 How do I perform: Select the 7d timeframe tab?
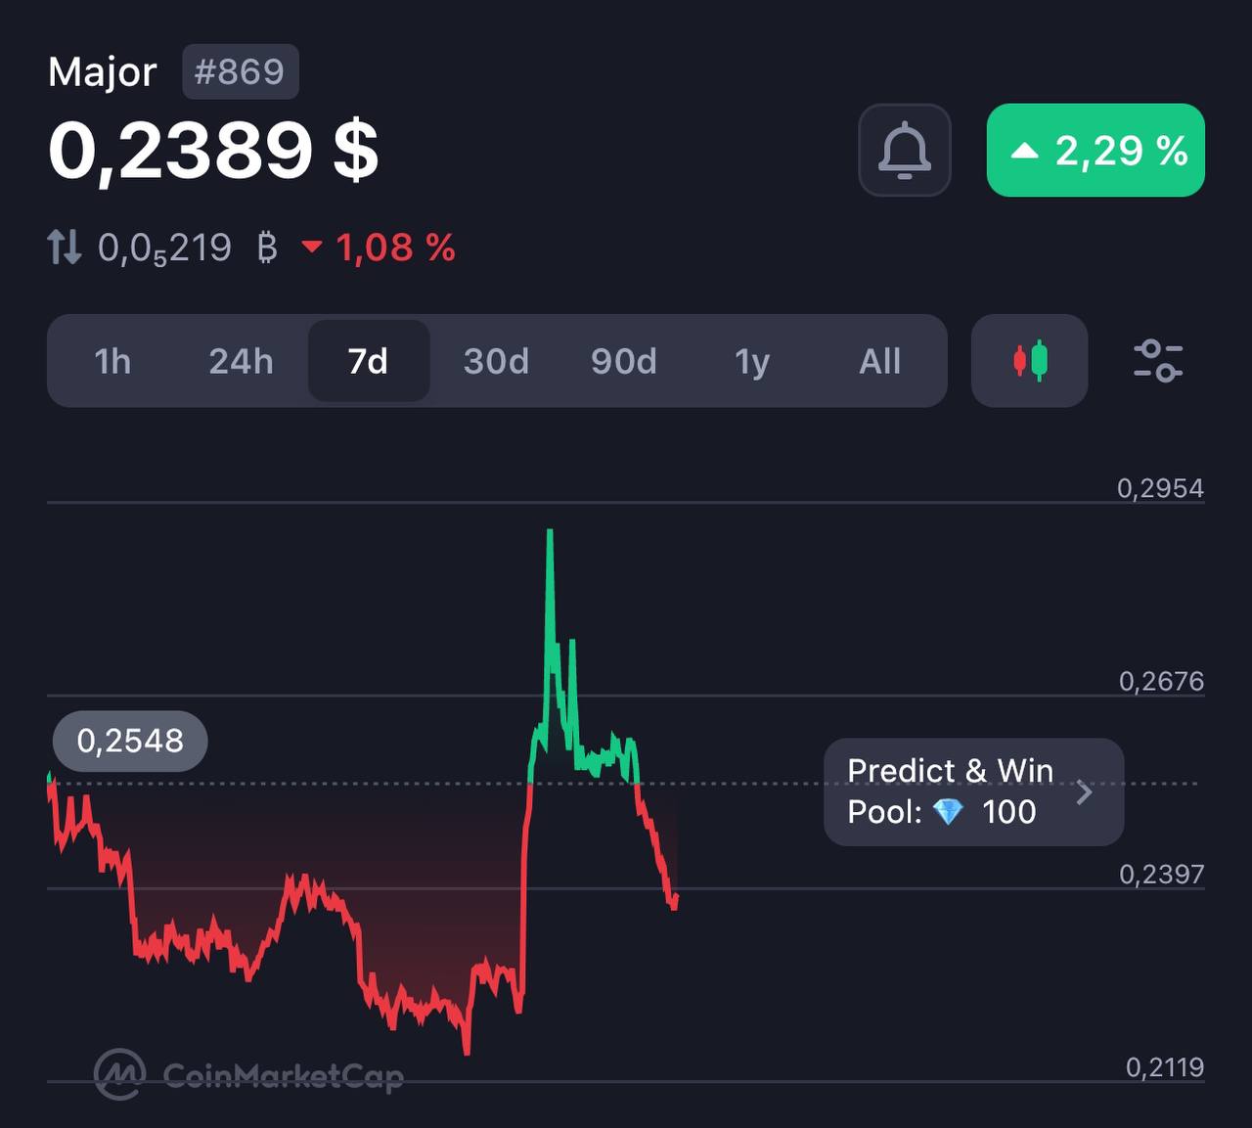pyautogui.click(x=369, y=361)
